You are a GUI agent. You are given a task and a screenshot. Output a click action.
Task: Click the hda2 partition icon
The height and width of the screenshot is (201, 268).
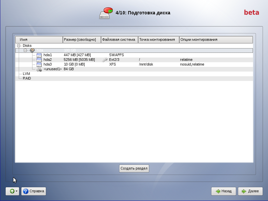[x=39, y=60]
